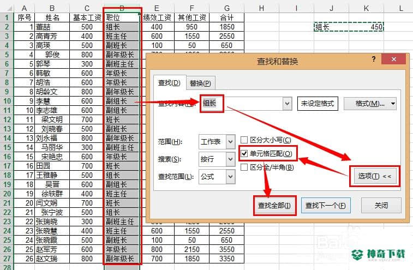Collapse options with the 选项 button
This screenshot has height=270, width=413.
tap(375, 176)
